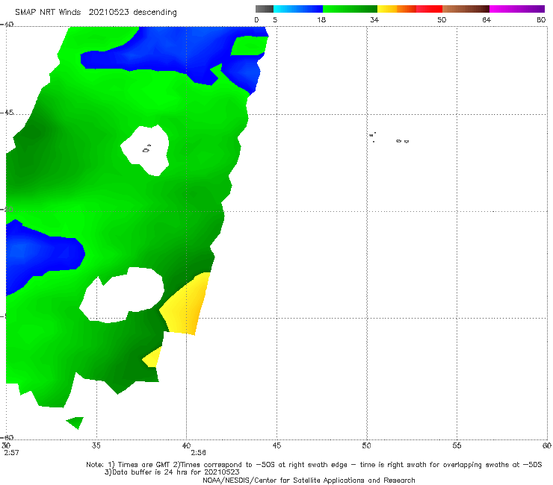Click the latitude axis label "-40"
The image size is (553, 485).
tap(7, 25)
